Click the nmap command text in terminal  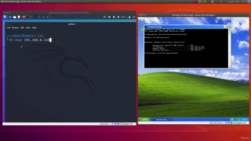18,40
